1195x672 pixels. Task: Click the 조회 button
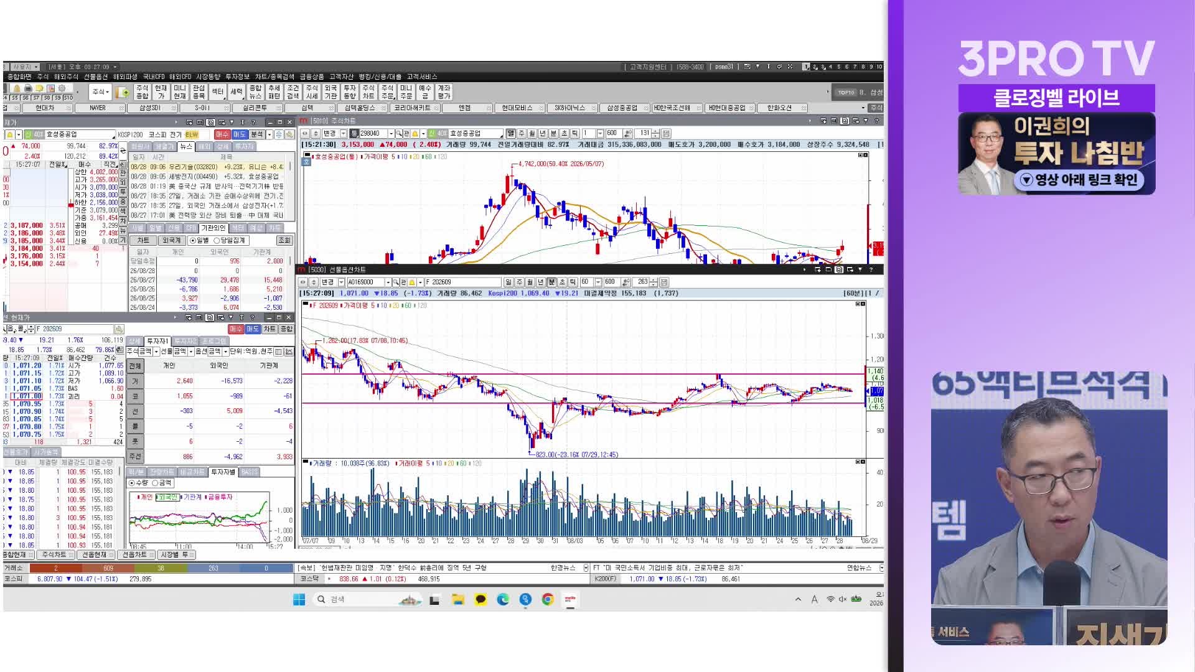coord(284,240)
